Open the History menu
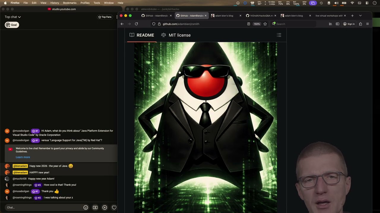 [x=55, y=3]
